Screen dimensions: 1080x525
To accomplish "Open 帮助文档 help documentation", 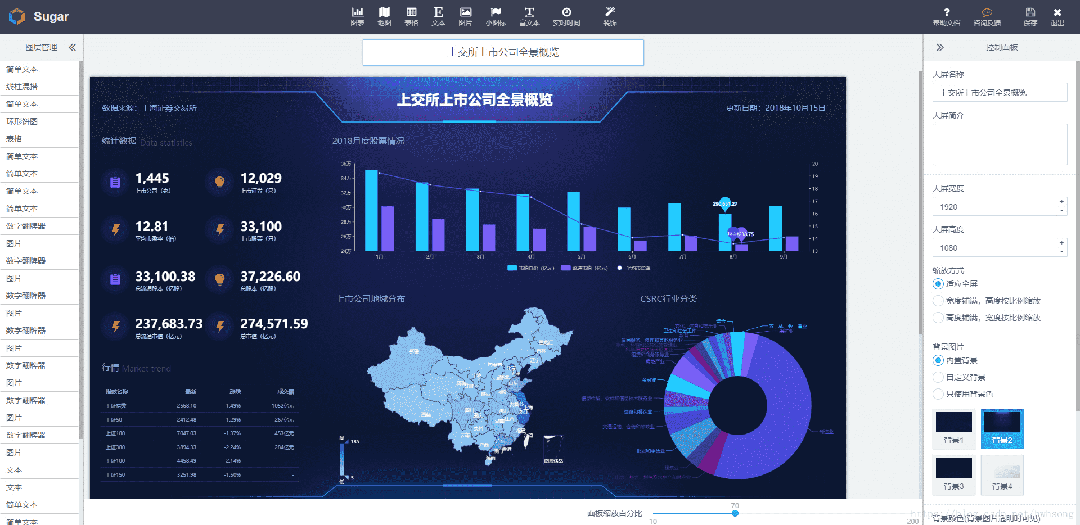I will [x=947, y=16].
